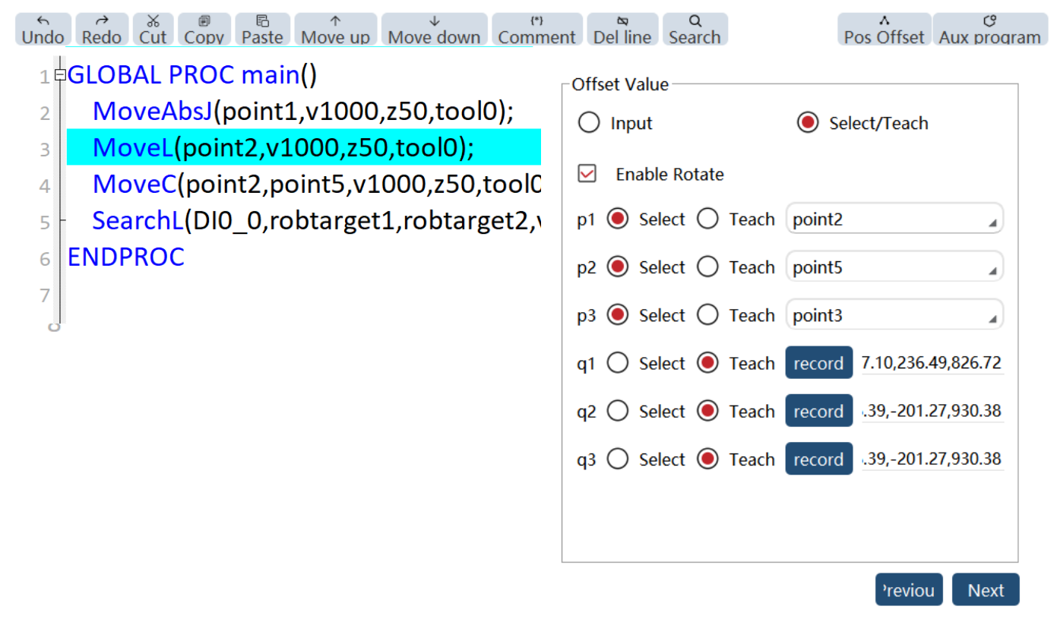Collapse the main procedure fold marker
The height and width of the screenshot is (641, 1057).
click(x=61, y=74)
